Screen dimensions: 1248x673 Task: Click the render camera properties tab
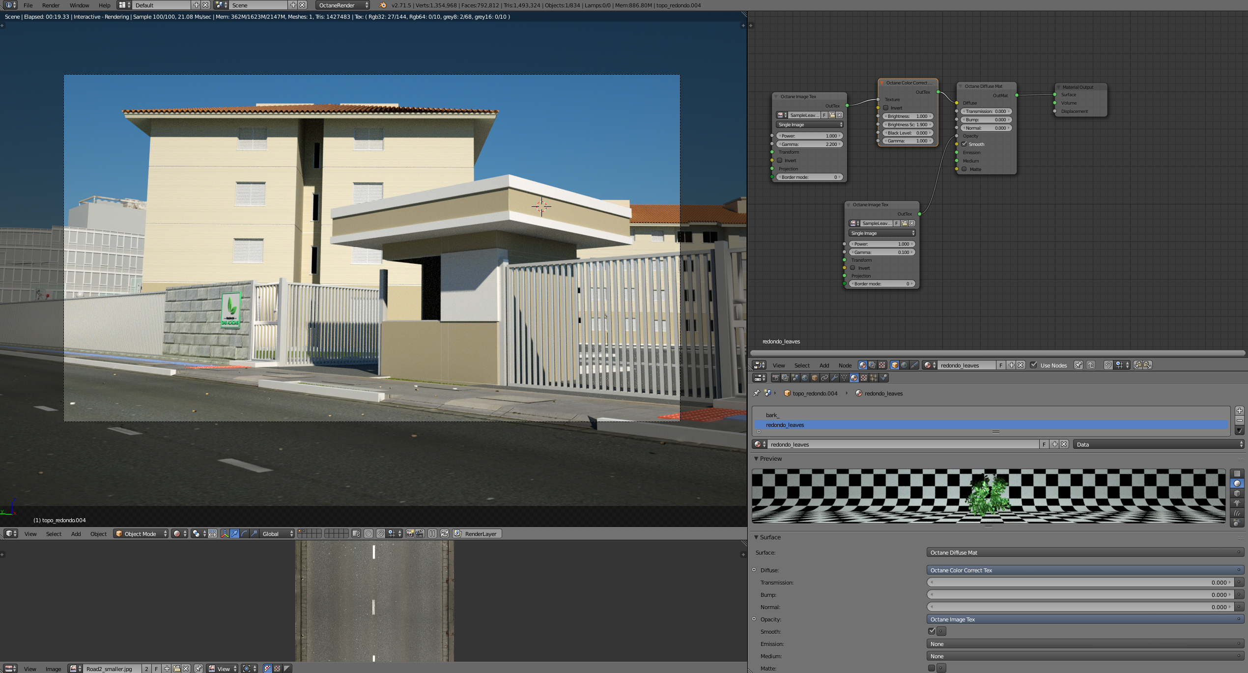pos(775,378)
